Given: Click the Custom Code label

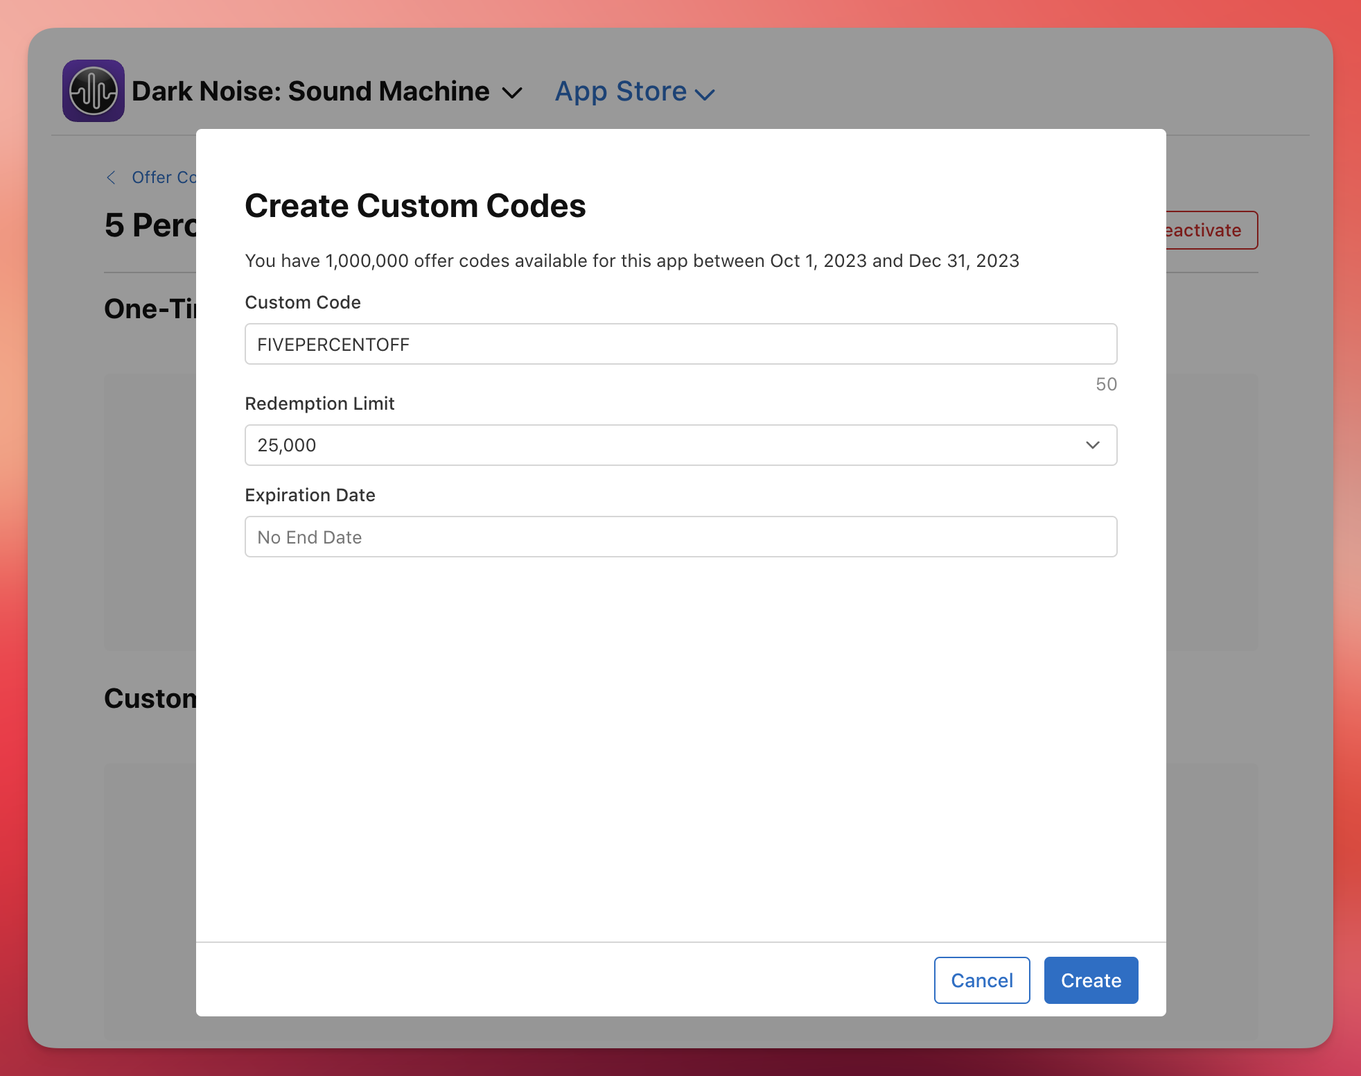Looking at the screenshot, I should point(303,302).
